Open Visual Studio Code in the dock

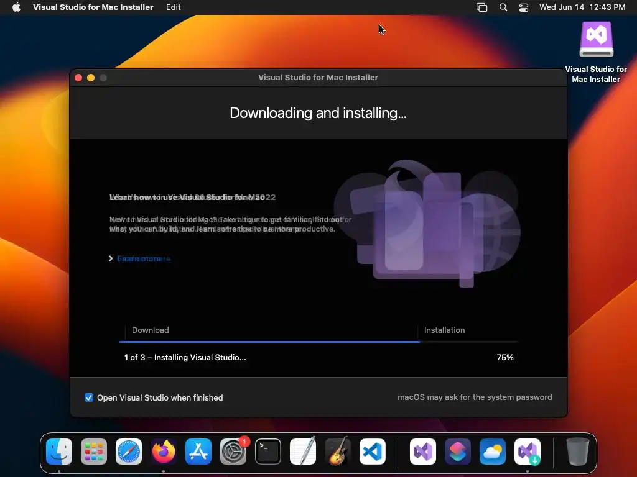coord(372,452)
